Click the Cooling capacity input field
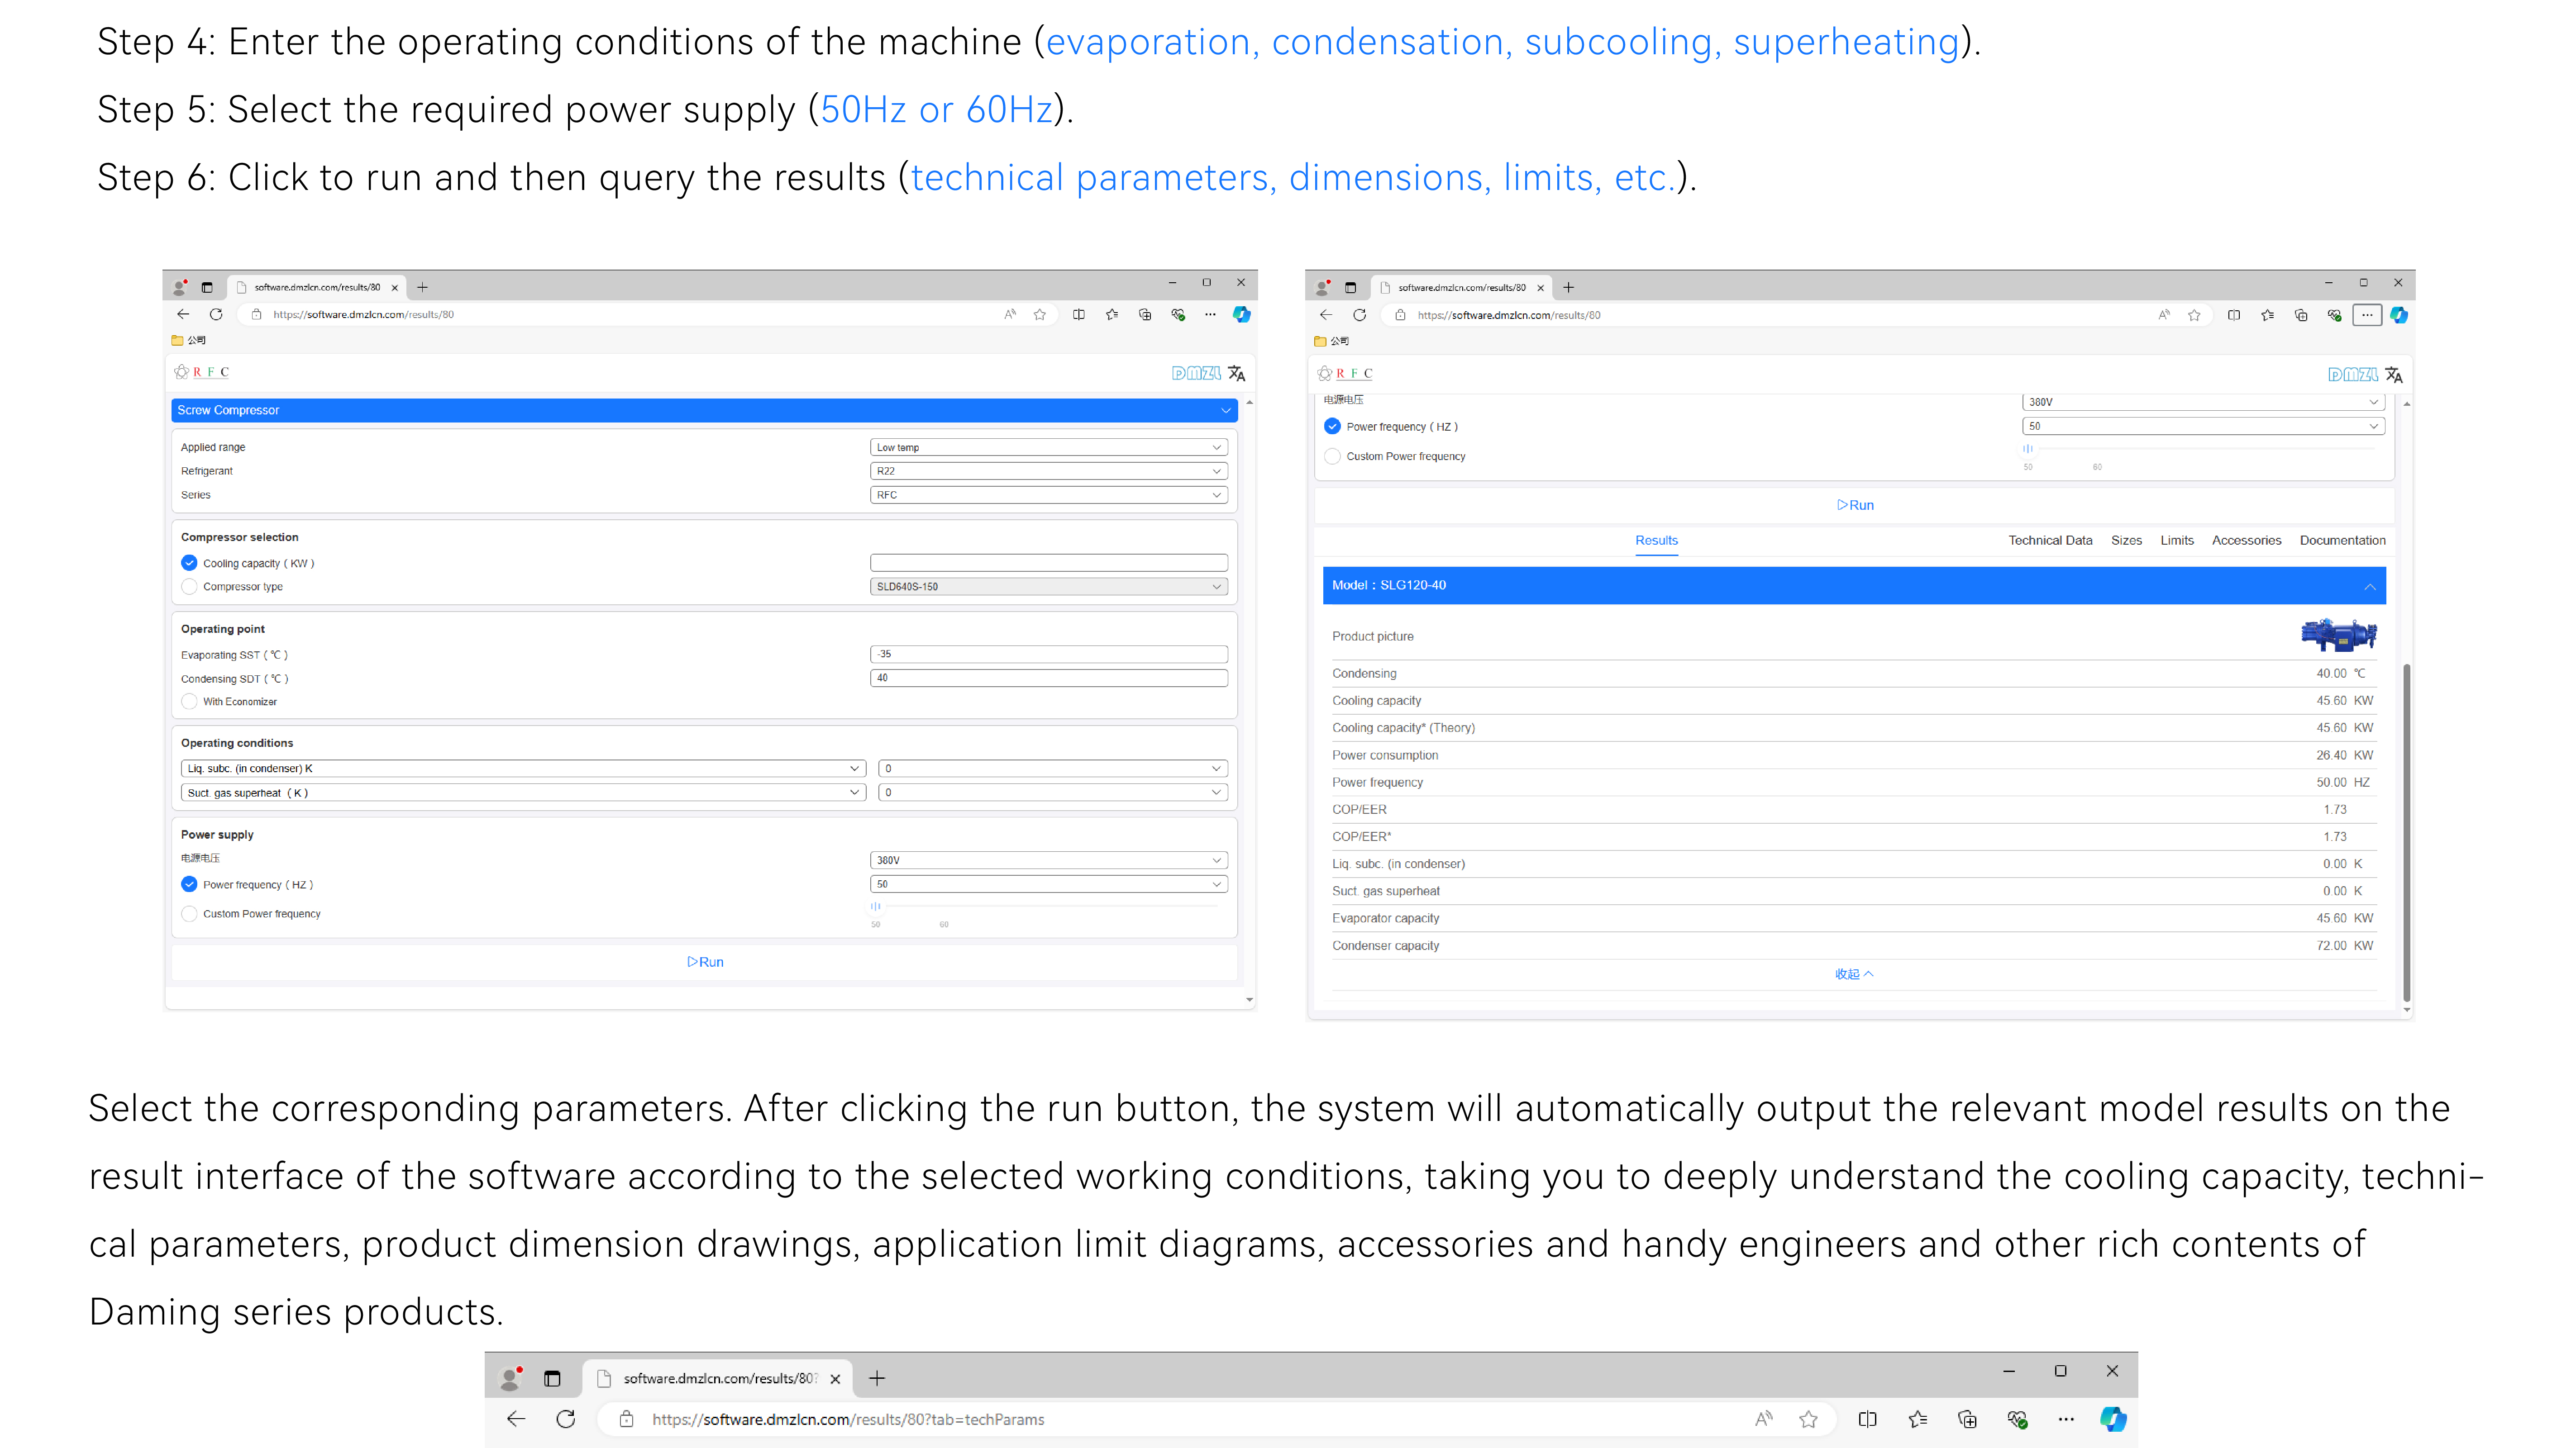The image size is (2576, 1448). click(x=1048, y=563)
